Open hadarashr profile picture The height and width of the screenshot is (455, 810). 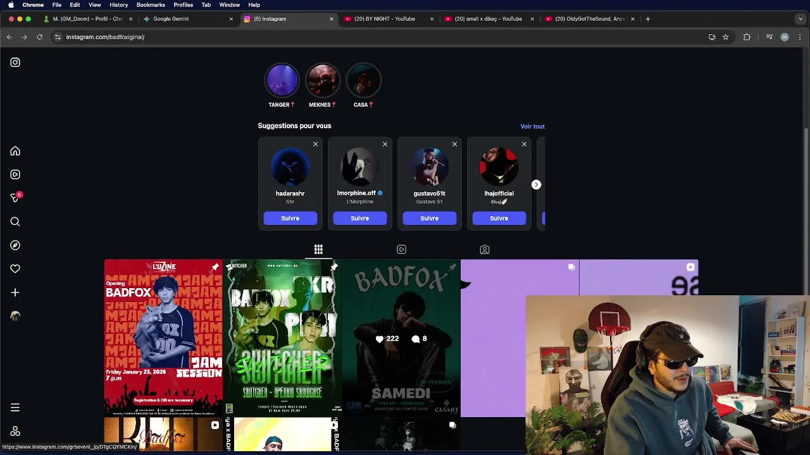point(290,167)
